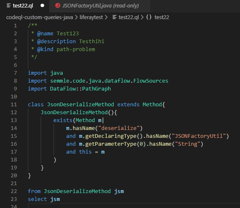The image size is (240, 208).
Task: Click DataFlow::PathGraph import on line 9
Action: pyautogui.click(x=81, y=89)
